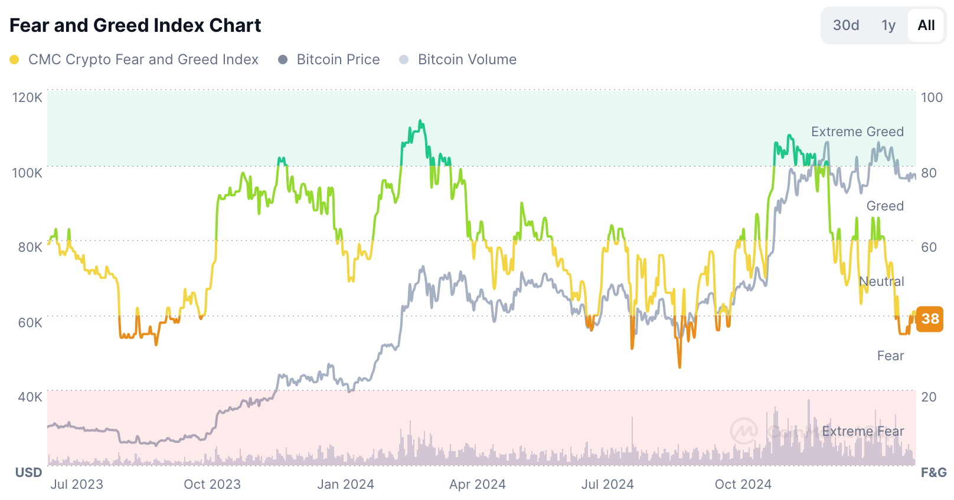954x500 pixels.
Task: Select the Extreme Greed zone label
Action: coord(857,131)
